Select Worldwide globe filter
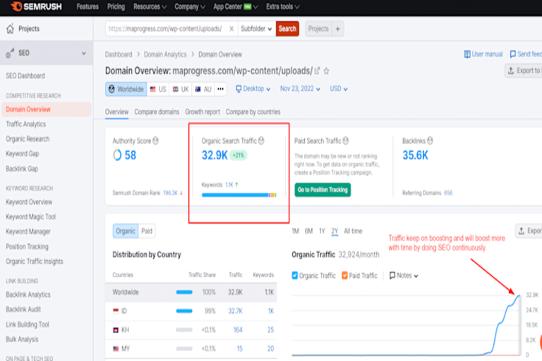The height and width of the screenshot is (361, 542). click(126, 89)
